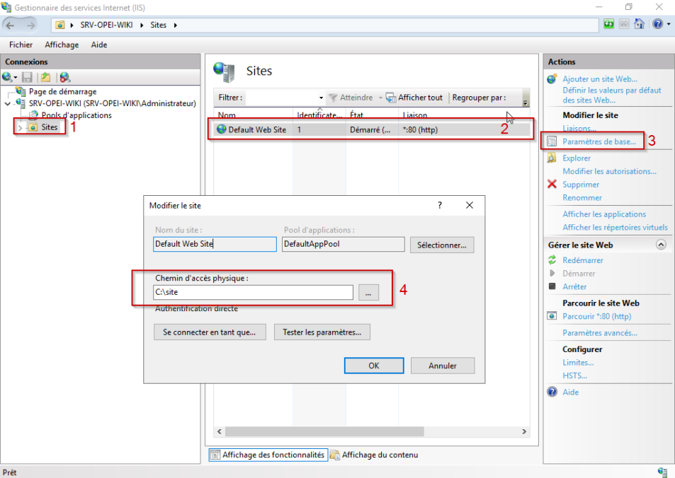Select Page de démarrage in tree
The image size is (675, 478).
(62, 91)
